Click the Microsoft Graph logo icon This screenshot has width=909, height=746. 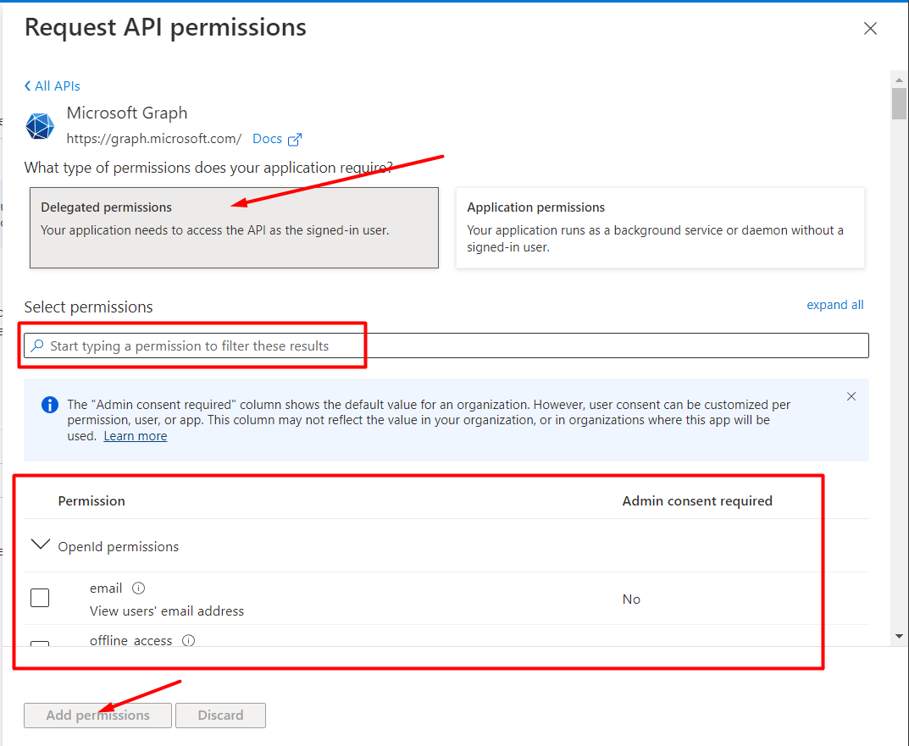click(40, 126)
